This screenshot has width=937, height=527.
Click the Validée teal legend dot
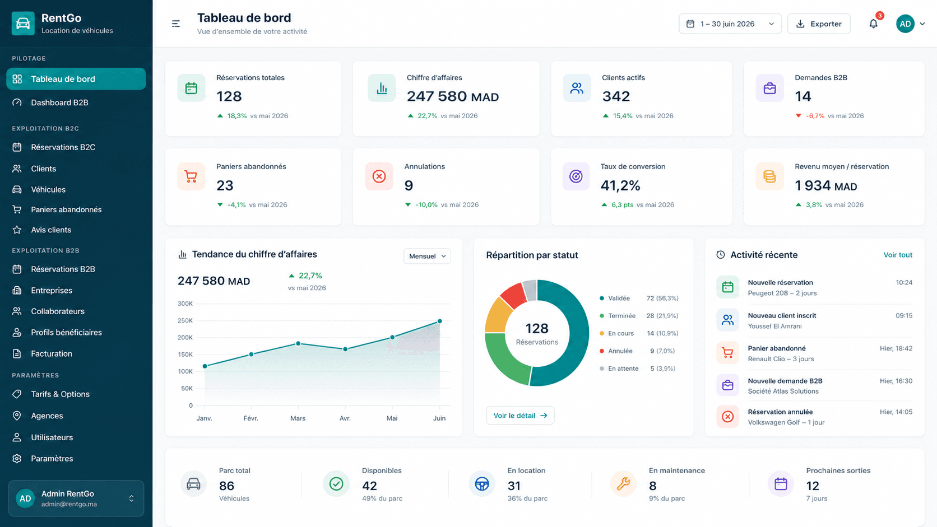click(602, 299)
